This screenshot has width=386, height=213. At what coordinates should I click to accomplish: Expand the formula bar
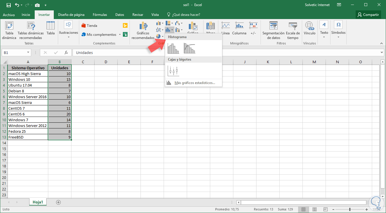[382, 53]
